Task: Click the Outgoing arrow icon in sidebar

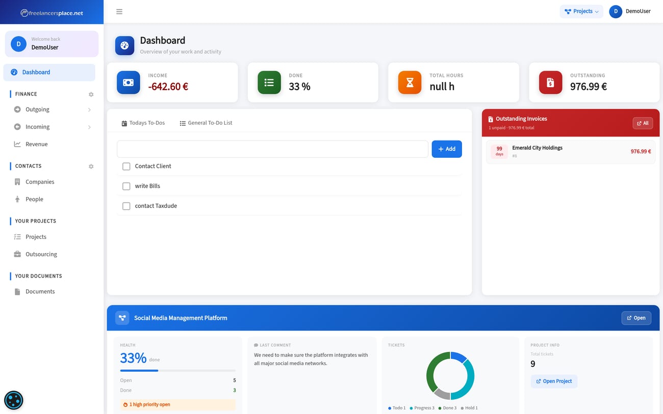Action: 17,109
